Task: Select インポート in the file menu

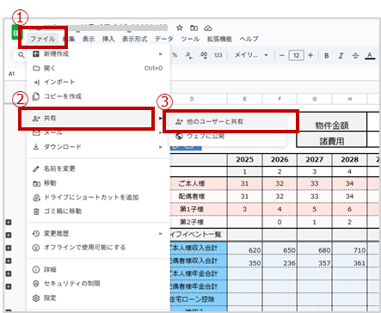Action: 98,83
